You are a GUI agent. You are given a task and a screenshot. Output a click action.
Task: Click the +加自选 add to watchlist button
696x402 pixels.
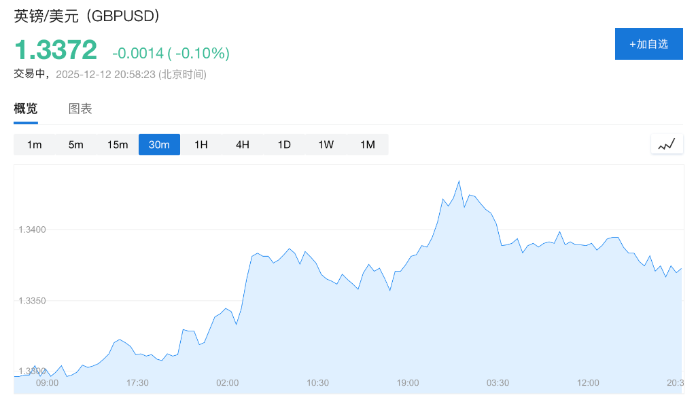pyautogui.click(x=648, y=44)
